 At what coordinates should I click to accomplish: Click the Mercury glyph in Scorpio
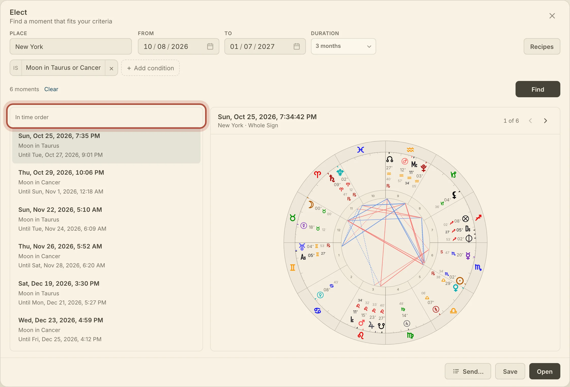click(x=468, y=256)
